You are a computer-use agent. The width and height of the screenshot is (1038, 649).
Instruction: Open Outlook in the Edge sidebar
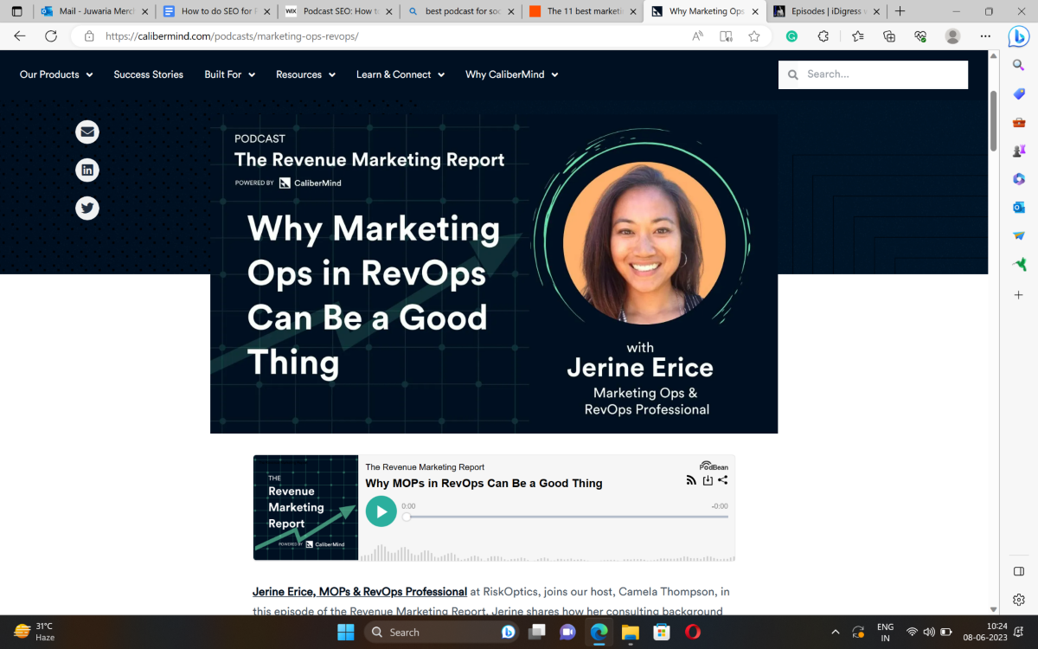coord(1019,208)
